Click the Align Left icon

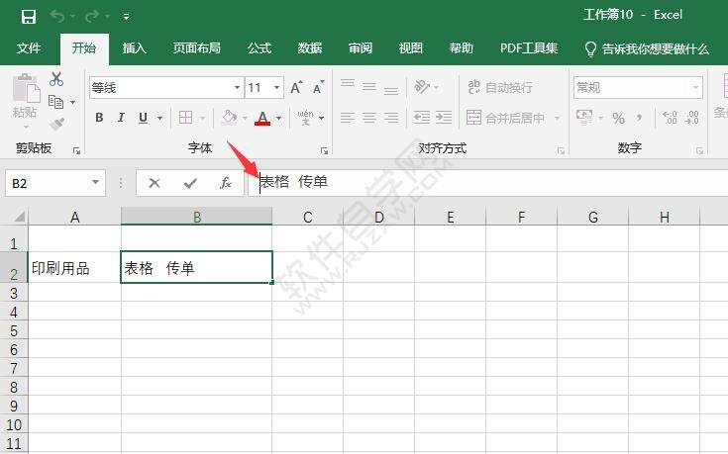348,118
